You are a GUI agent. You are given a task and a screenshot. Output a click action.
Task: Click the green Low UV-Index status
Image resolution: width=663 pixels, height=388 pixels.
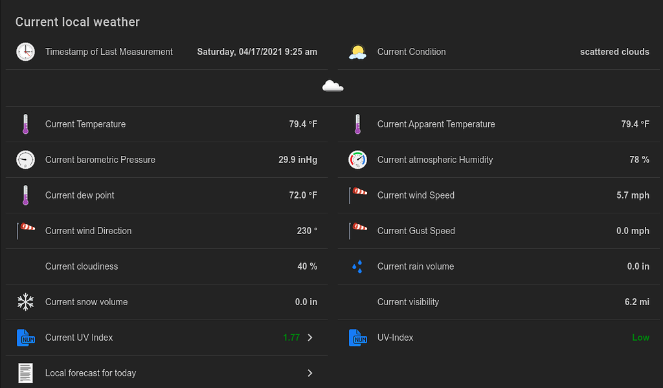pyautogui.click(x=640, y=338)
